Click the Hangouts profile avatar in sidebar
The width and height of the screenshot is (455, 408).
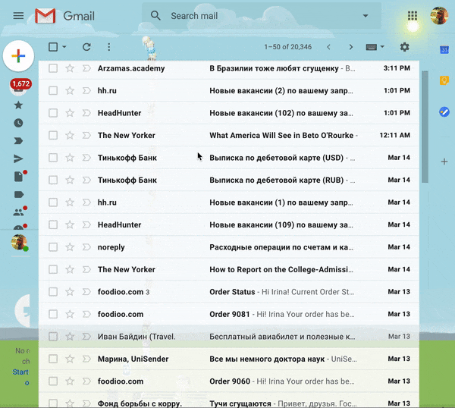(19, 243)
